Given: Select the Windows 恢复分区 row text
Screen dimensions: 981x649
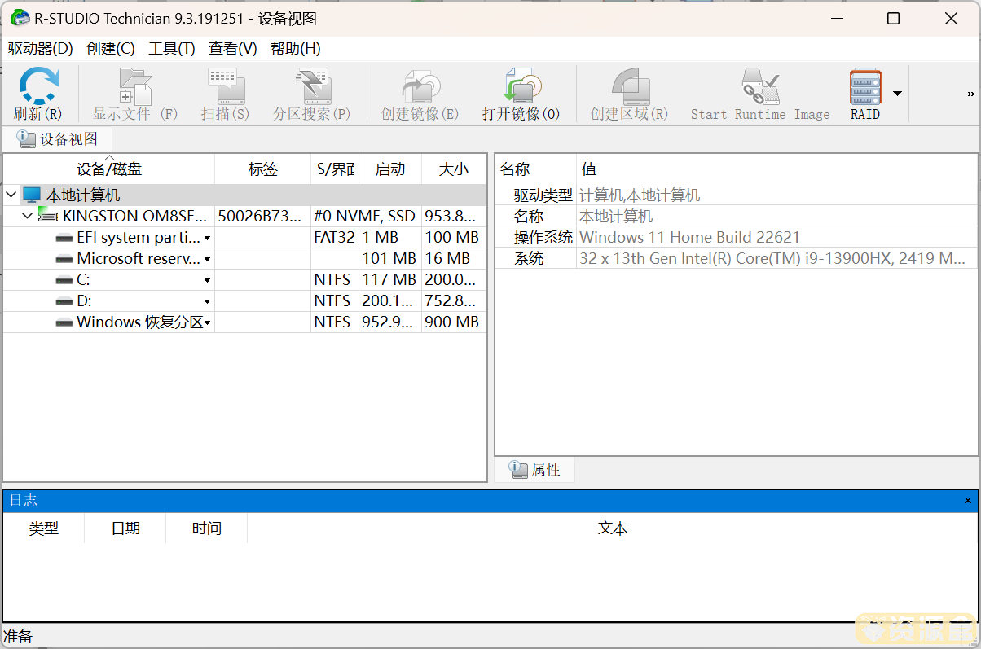Looking at the screenshot, I should pyautogui.click(x=140, y=322).
